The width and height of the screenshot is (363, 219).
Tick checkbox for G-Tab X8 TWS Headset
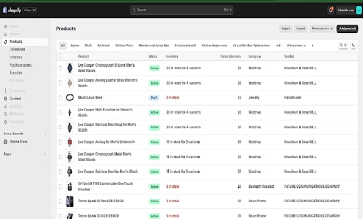tap(61, 186)
